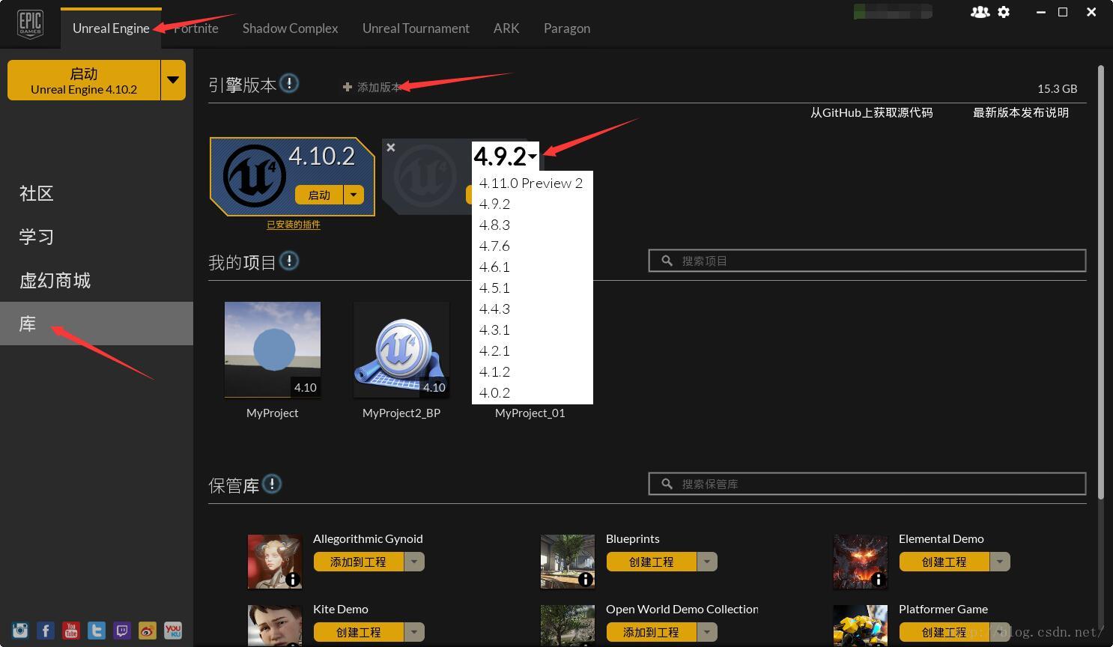Open the 库 sidebar section

pos(97,323)
